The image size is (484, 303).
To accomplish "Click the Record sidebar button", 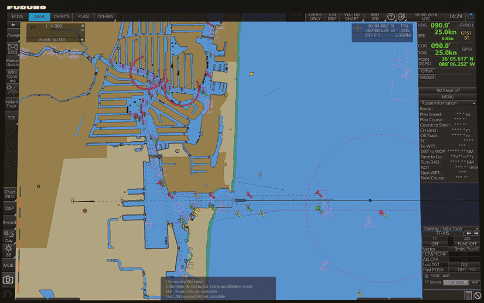I will click(9, 222).
